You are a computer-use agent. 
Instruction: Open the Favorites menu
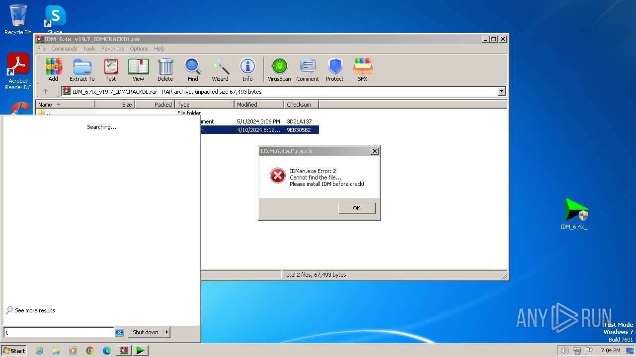tap(113, 49)
